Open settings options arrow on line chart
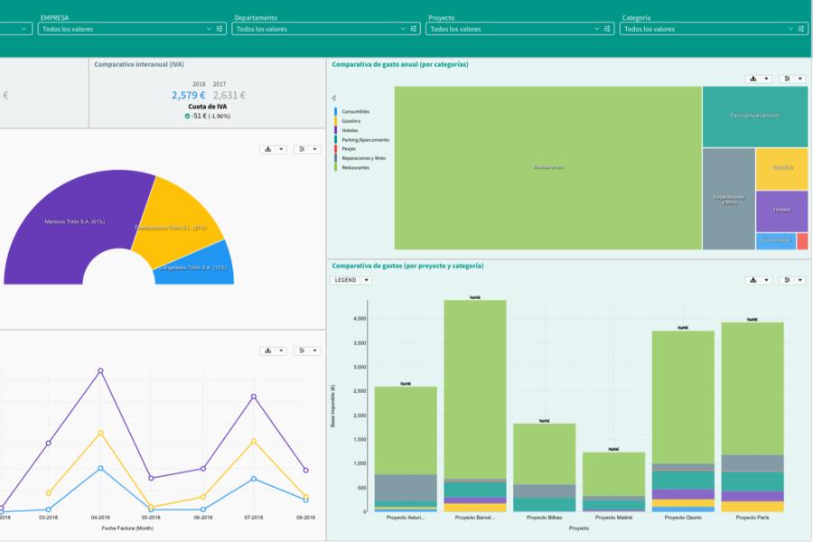813x542 pixels. [x=314, y=351]
